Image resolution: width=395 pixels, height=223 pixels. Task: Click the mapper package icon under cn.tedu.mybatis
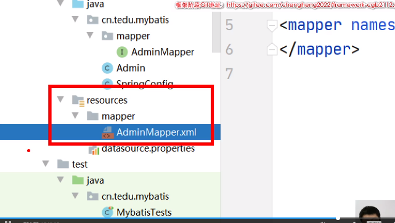tap(107, 36)
